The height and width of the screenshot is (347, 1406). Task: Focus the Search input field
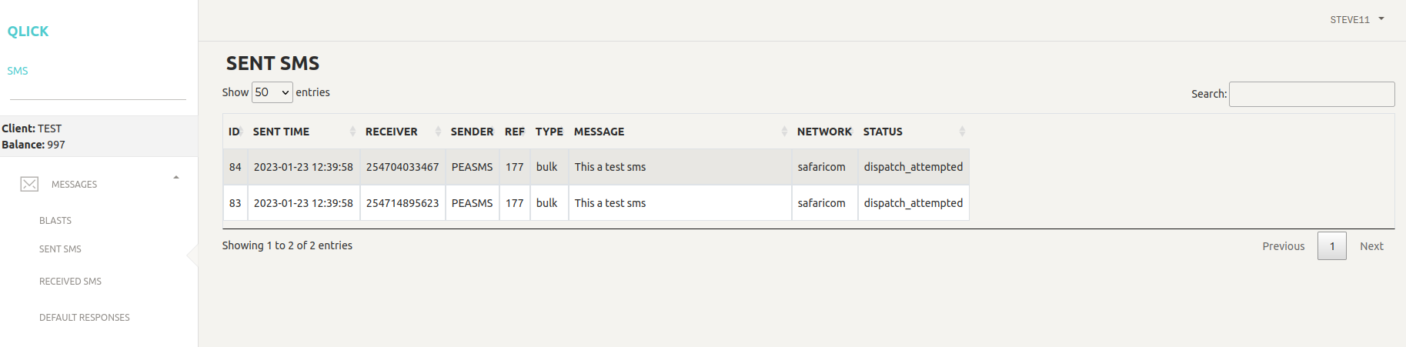click(x=1311, y=94)
